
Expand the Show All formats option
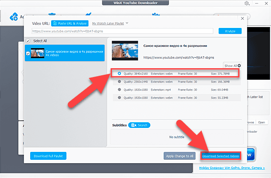click(x=232, y=66)
